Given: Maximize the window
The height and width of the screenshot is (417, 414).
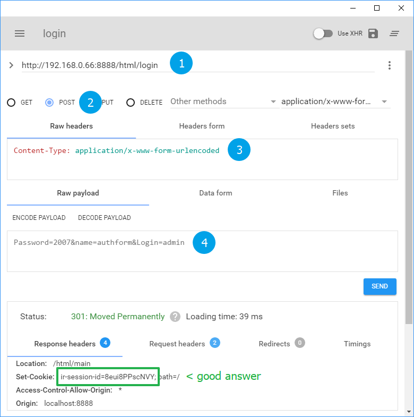Looking at the screenshot, I should coord(377,8).
